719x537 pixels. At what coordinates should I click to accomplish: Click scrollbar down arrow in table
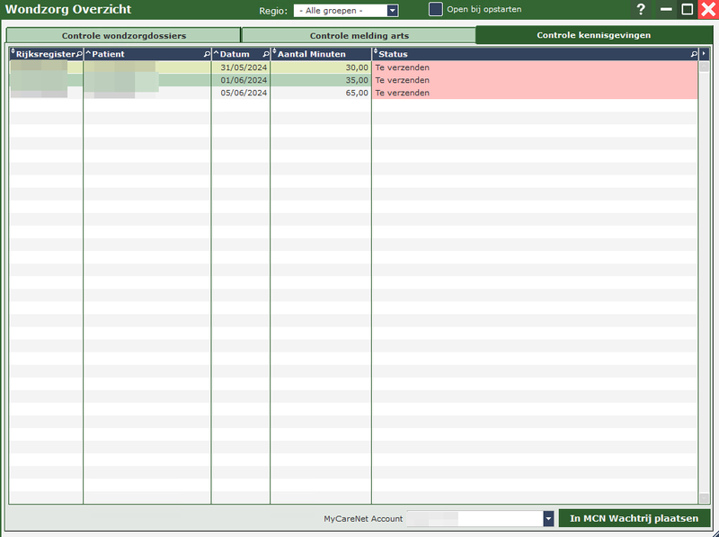[x=704, y=497]
